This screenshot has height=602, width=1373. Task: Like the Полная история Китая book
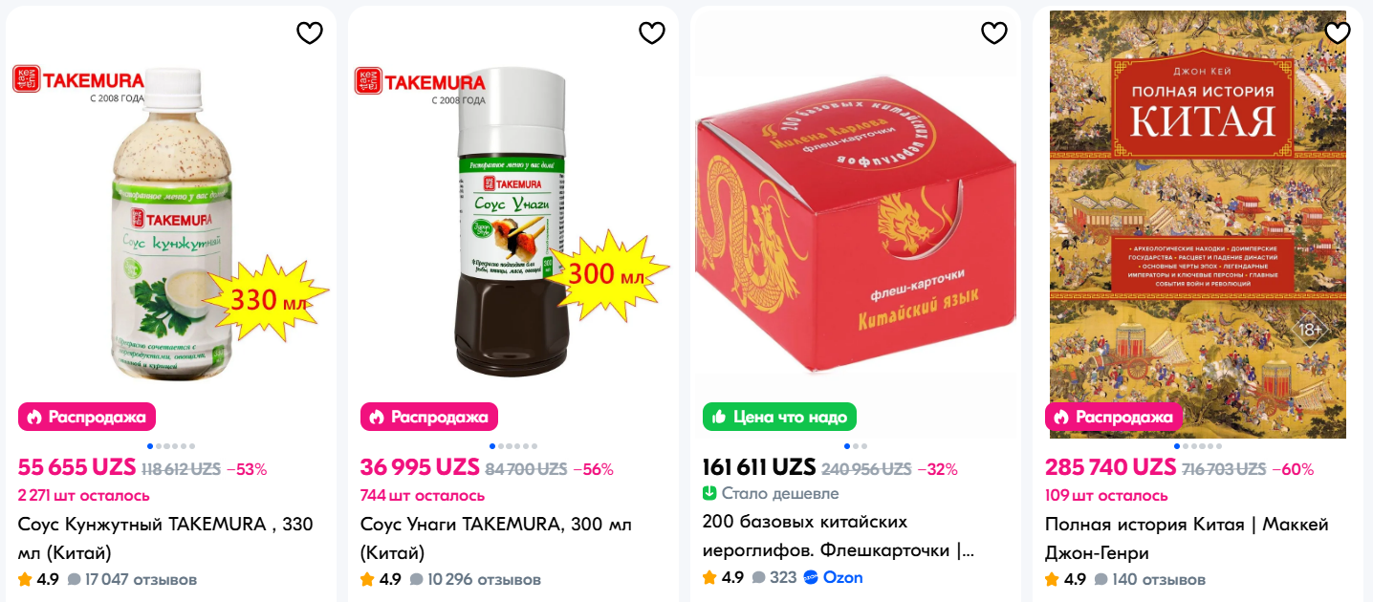pos(1338,32)
